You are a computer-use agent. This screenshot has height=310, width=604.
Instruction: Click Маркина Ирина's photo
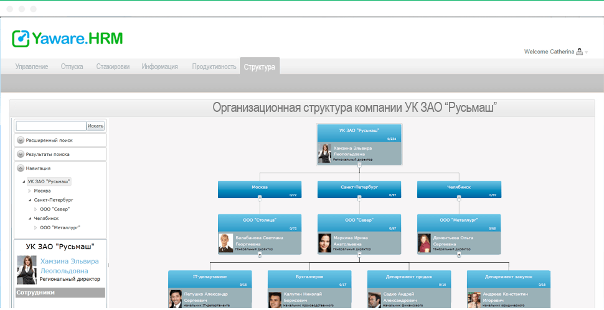[x=324, y=243]
